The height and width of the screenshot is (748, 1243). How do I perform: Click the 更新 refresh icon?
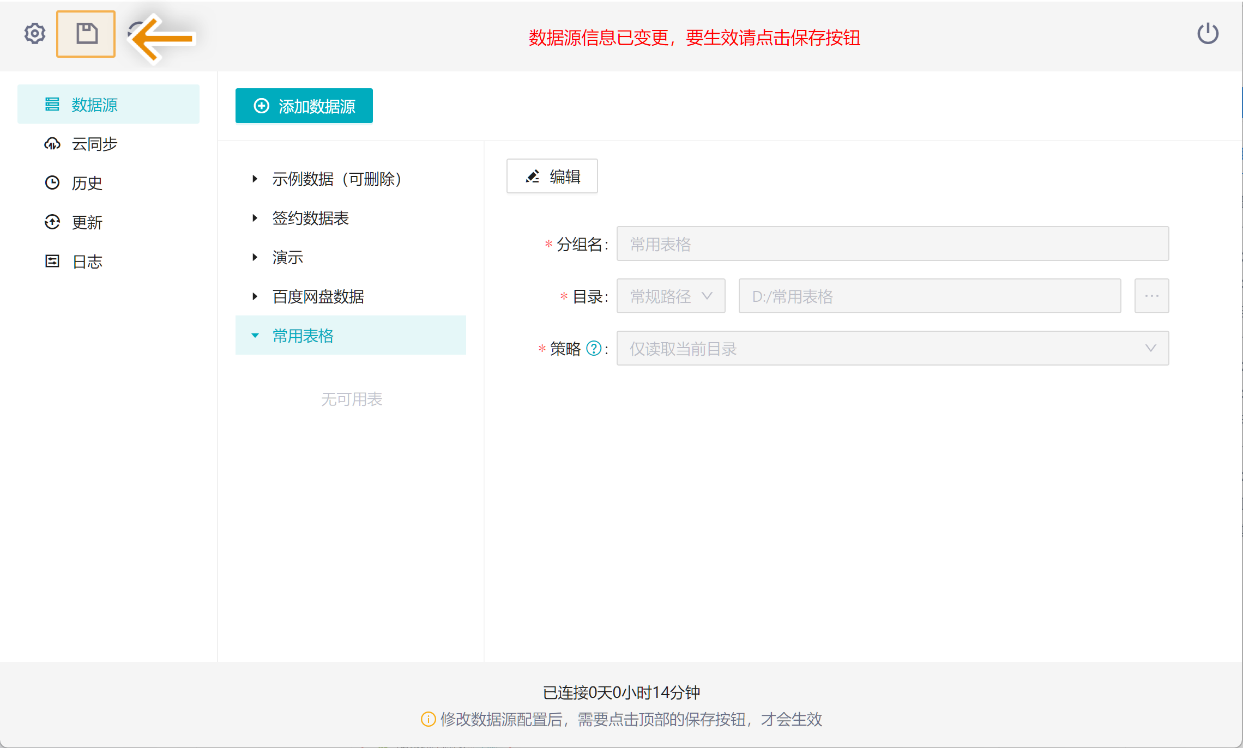52,222
